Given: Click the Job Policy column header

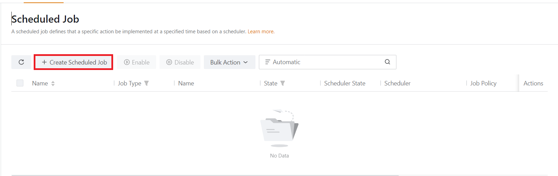Looking at the screenshot, I should point(483,83).
